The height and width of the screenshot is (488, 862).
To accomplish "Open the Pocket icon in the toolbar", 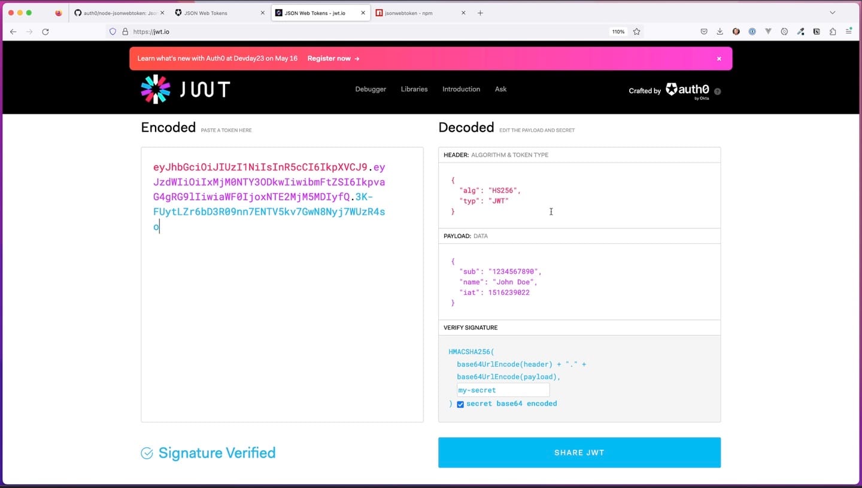I will (704, 31).
